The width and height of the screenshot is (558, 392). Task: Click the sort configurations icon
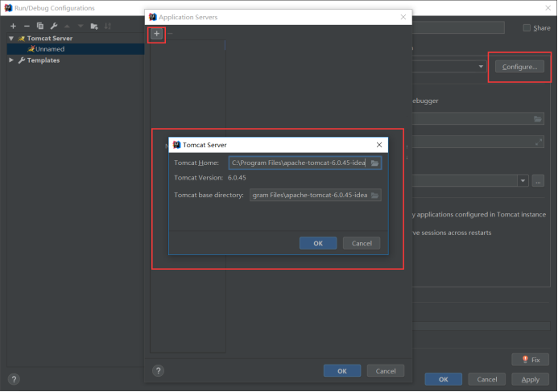[x=107, y=26]
